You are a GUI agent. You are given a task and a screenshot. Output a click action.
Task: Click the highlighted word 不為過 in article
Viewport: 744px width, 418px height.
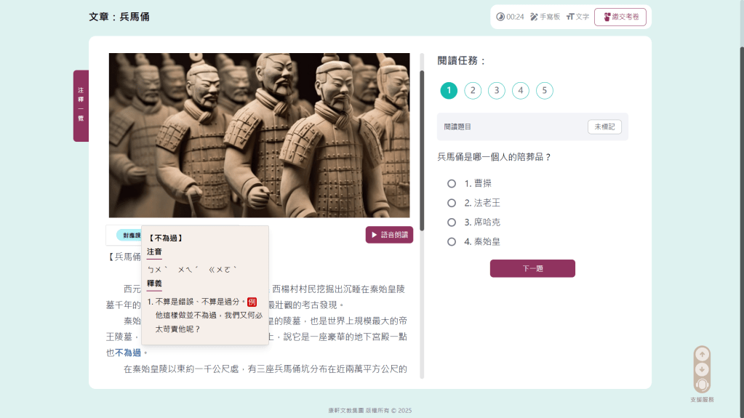coord(128,353)
